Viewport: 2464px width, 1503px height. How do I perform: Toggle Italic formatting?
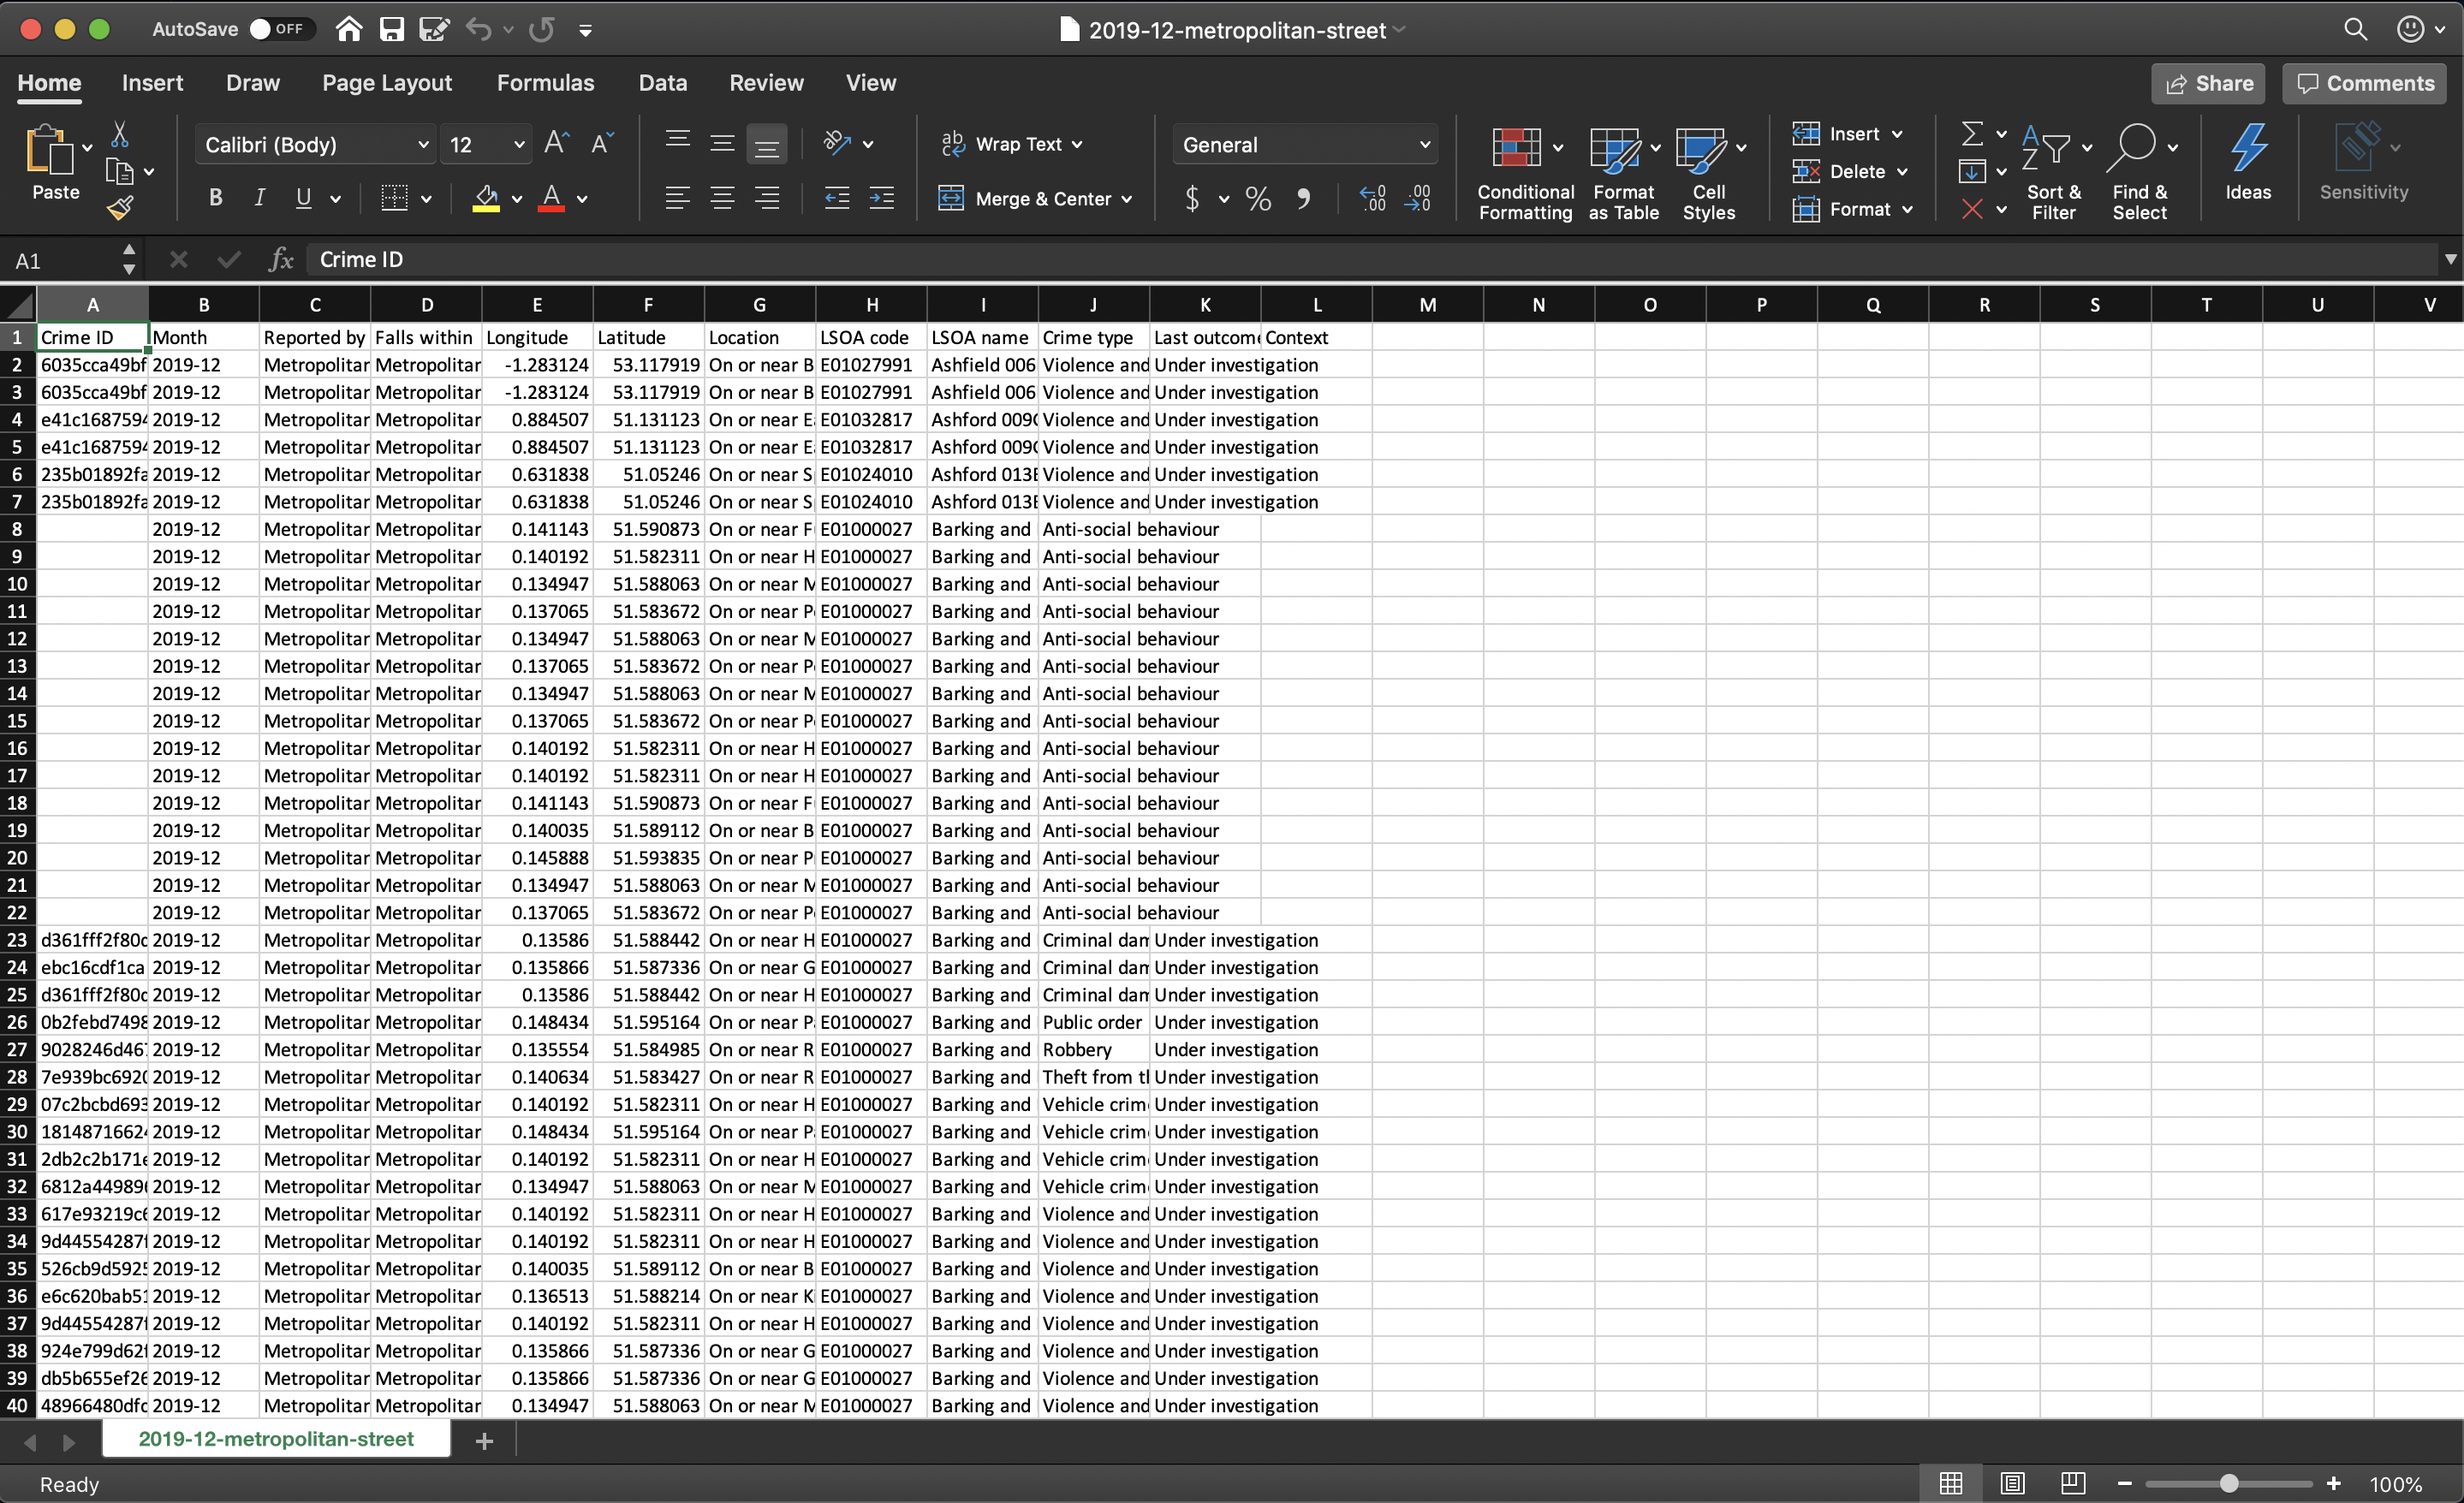259,198
